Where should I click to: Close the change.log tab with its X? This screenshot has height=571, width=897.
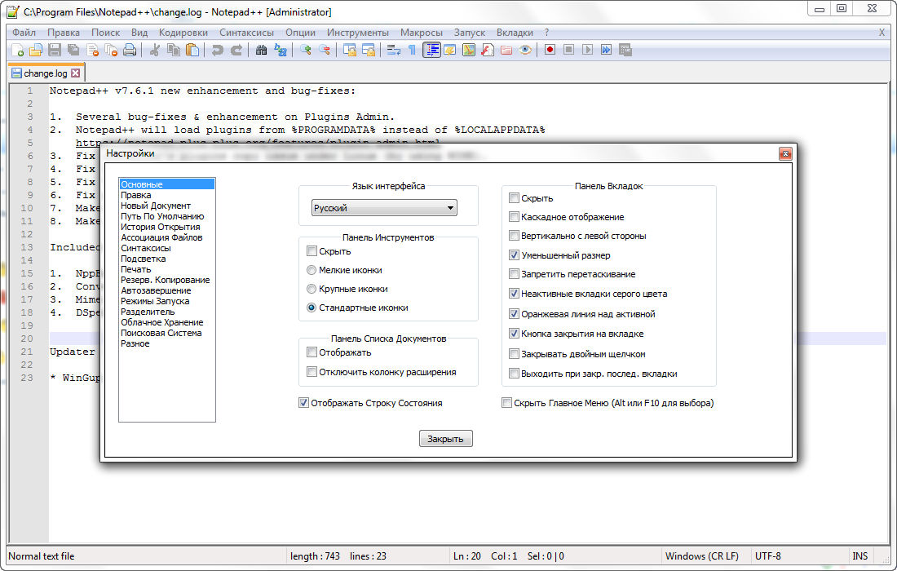pos(76,73)
